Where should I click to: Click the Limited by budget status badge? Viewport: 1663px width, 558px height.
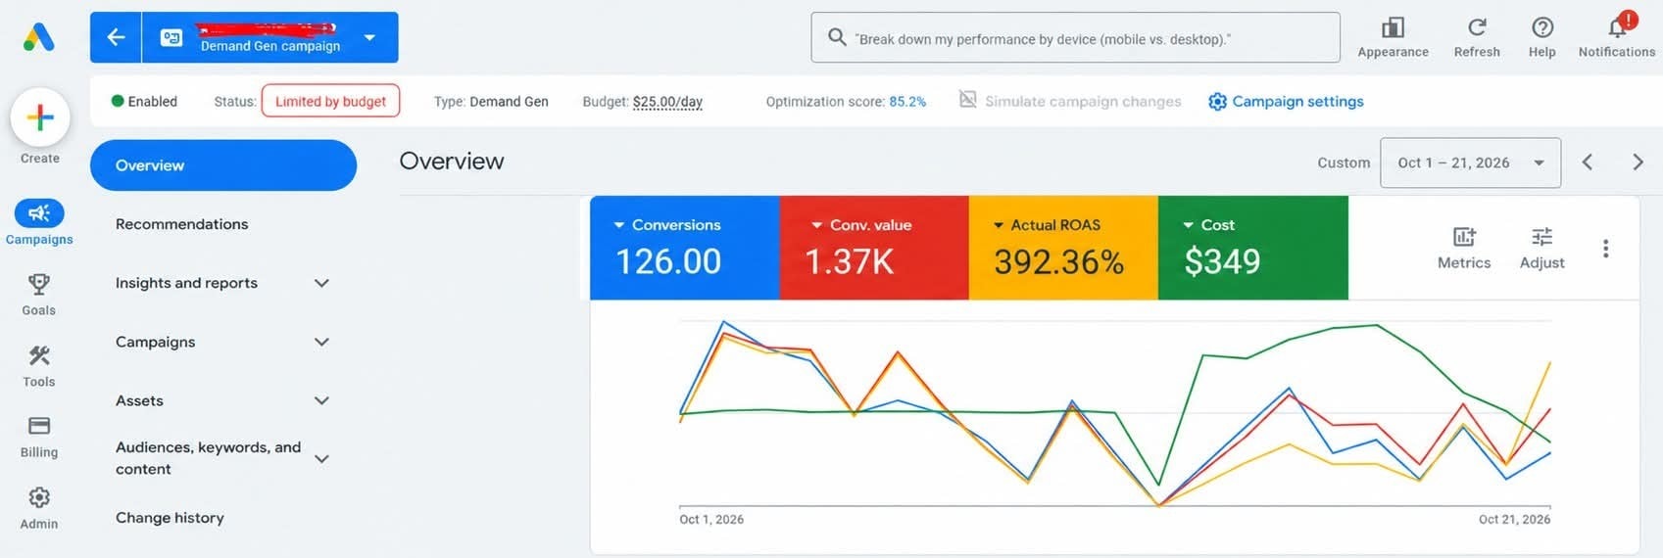coord(330,101)
